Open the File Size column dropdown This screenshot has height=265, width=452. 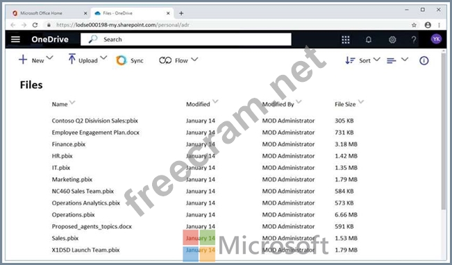[361, 101]
